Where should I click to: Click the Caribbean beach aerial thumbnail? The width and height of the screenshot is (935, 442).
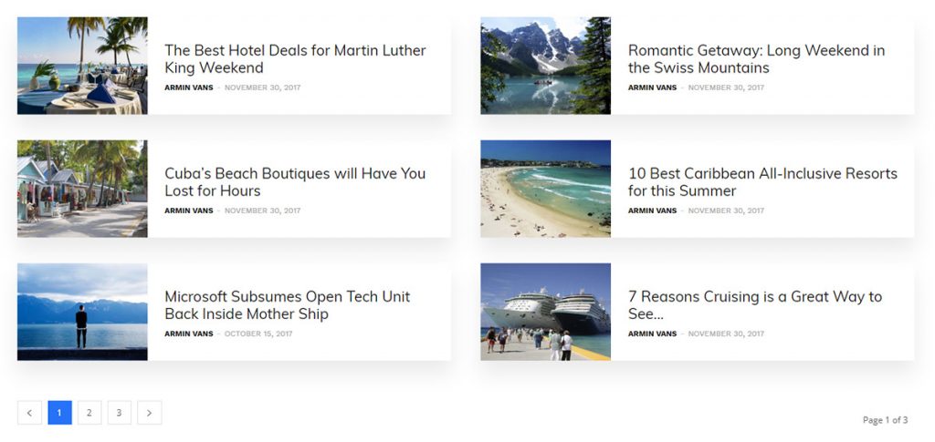tap(545, 189)
